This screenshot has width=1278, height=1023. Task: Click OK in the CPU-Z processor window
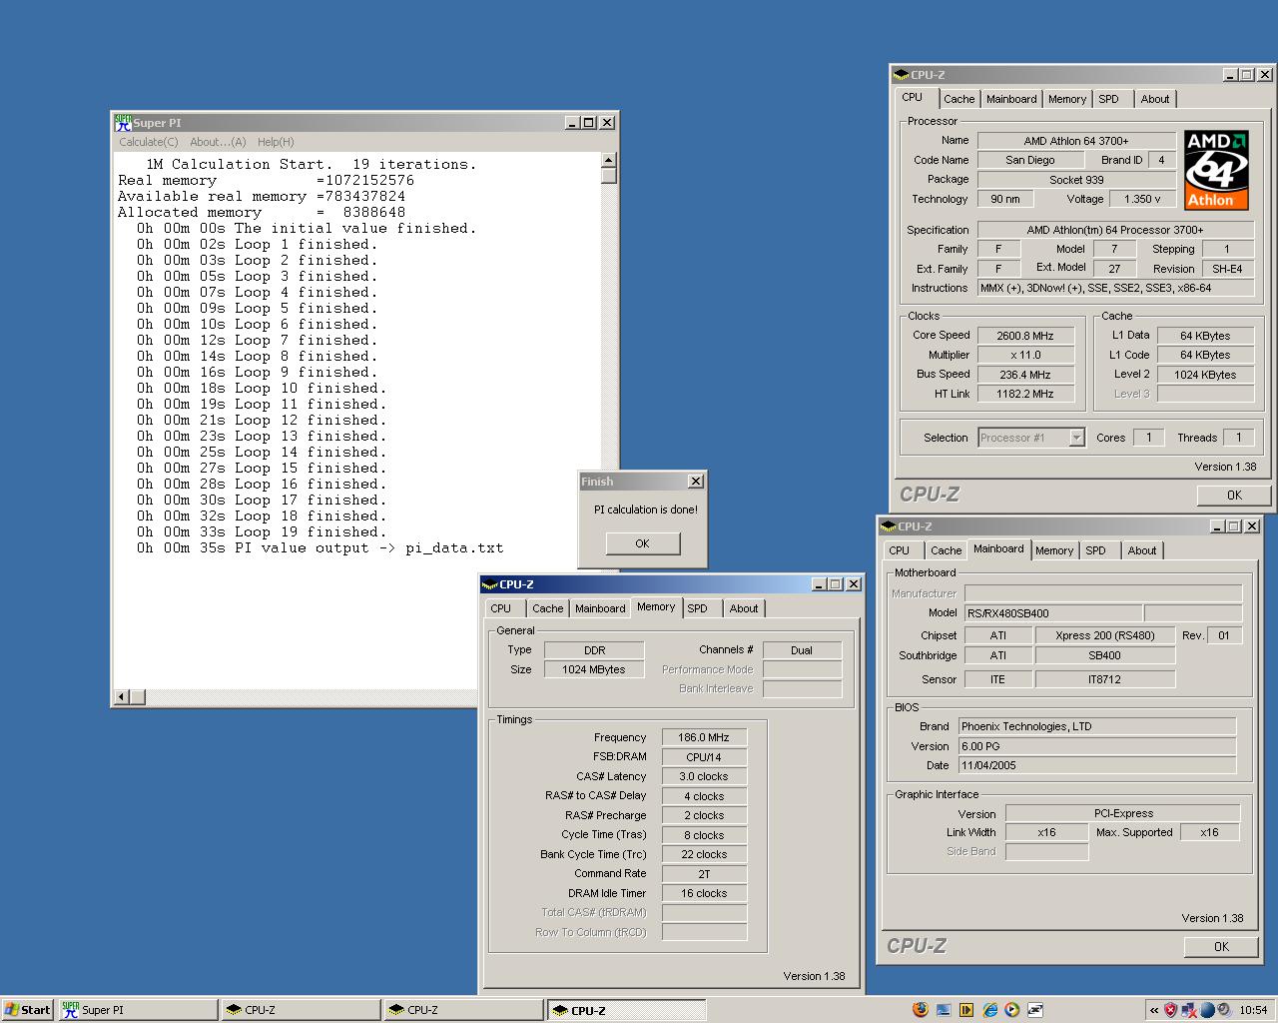(x=1234, y=495)
